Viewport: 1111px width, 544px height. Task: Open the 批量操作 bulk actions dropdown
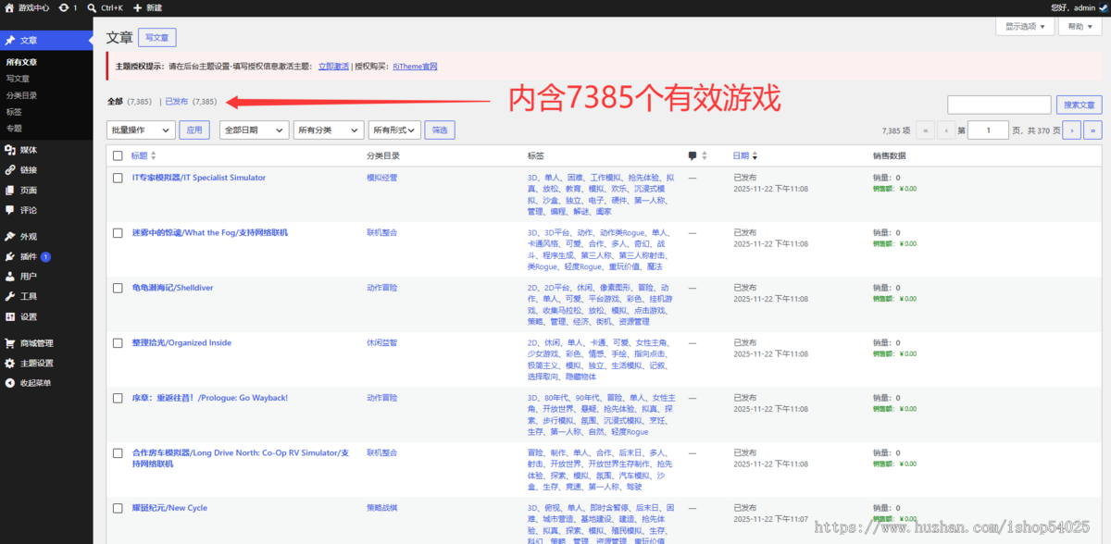point(140,130)
